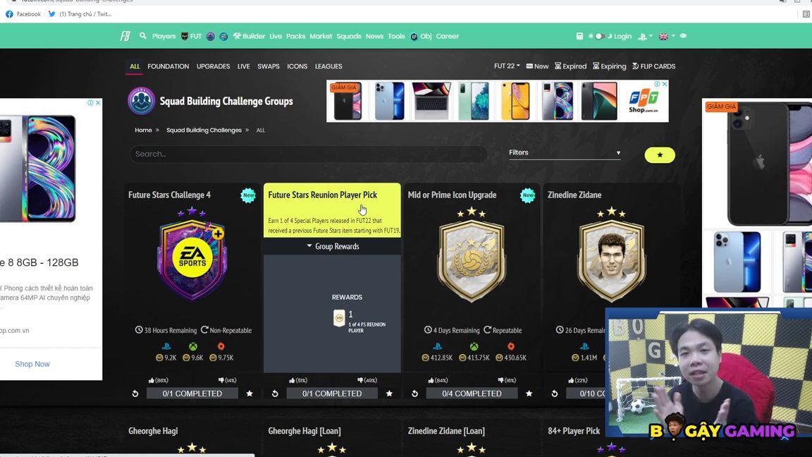Open the Market menu

coord(321,36)
